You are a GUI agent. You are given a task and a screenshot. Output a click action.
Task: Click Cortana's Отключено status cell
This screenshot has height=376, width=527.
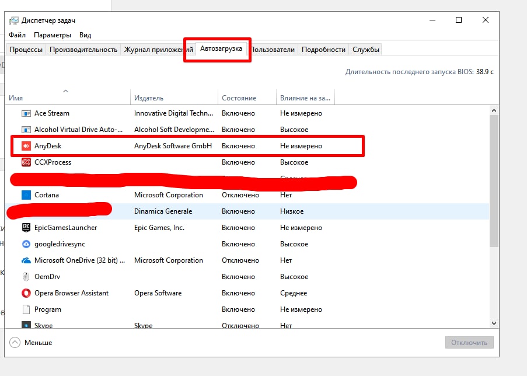(240, 195)
